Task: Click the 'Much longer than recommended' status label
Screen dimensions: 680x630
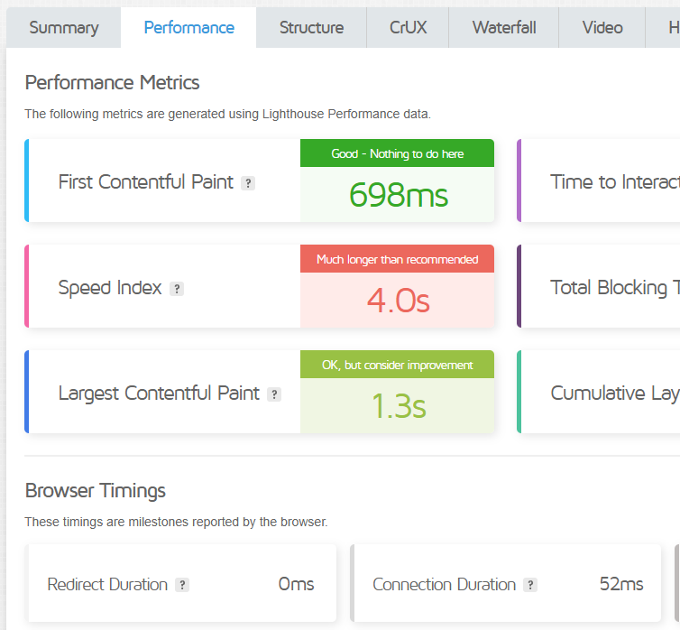Action: (398, 259)
